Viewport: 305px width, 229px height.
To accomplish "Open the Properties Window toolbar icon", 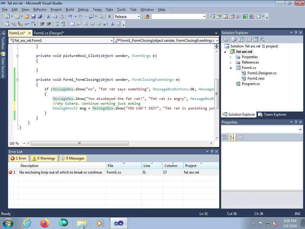I will pyautogui.click(x=219, y=17).
